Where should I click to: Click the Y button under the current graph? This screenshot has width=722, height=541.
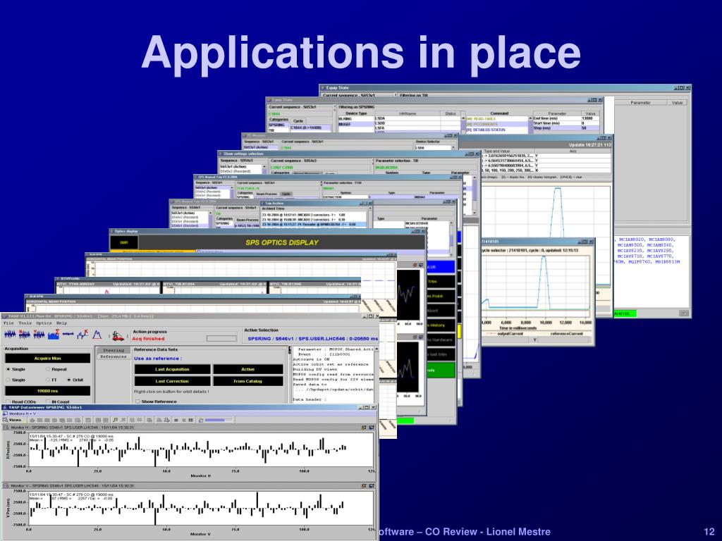[535, 340]
